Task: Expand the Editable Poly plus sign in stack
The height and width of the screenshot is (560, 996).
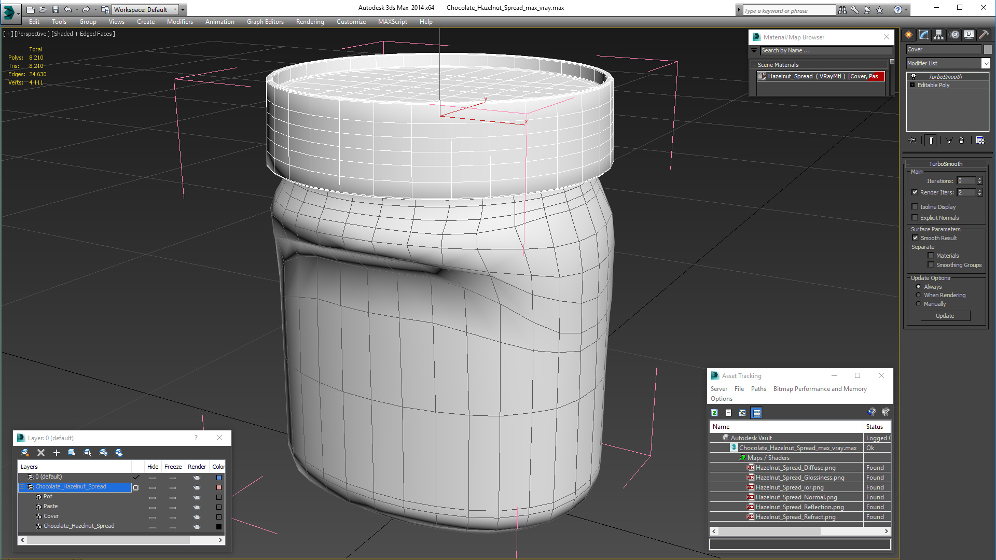Action: (x=912, y=85)
